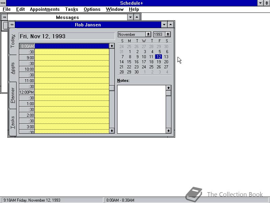Click the Notes scroll-down arrow
270x203 pixels.
(x=168, y=131)
